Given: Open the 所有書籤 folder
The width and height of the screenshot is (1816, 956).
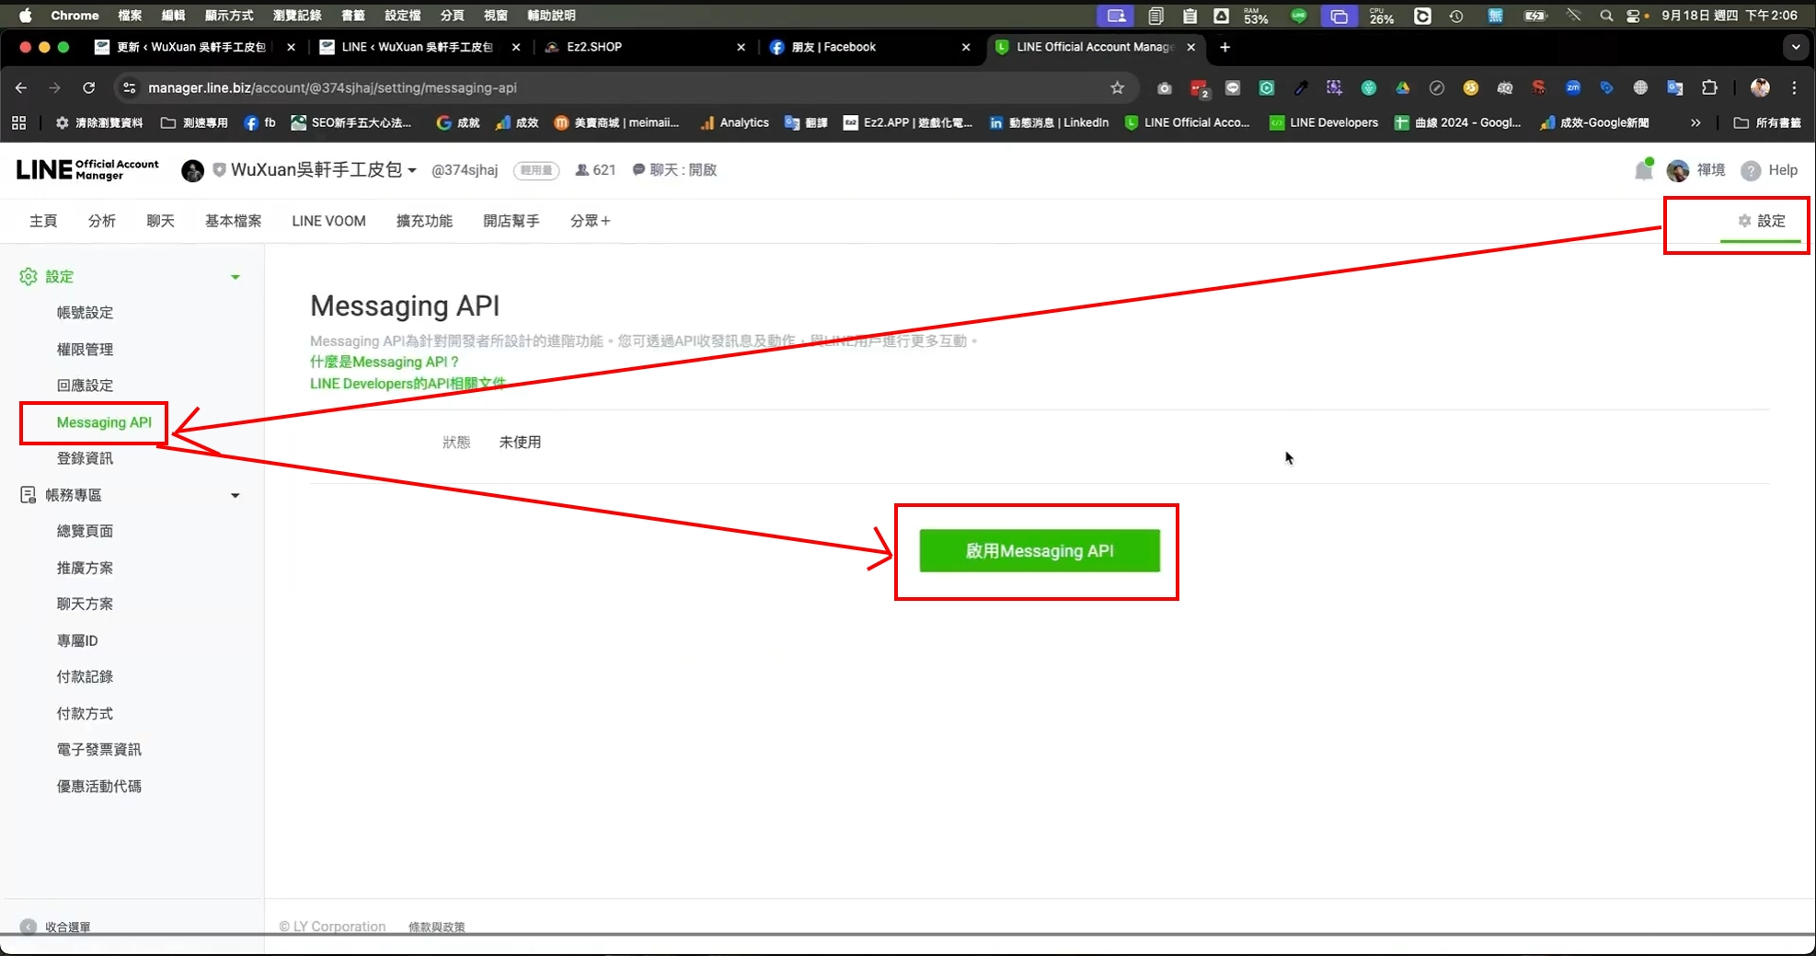Looking at the screenshot, I should [x=1767, y=122].
